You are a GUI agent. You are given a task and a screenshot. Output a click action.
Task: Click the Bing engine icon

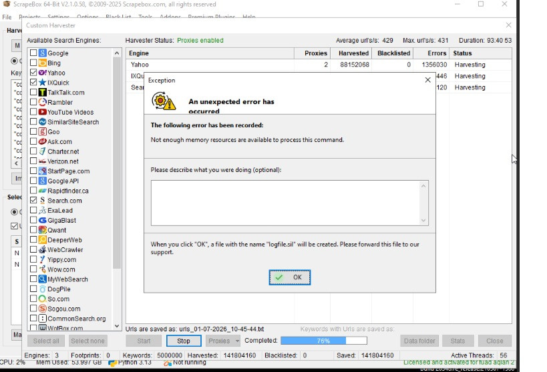tap(43, 63)
